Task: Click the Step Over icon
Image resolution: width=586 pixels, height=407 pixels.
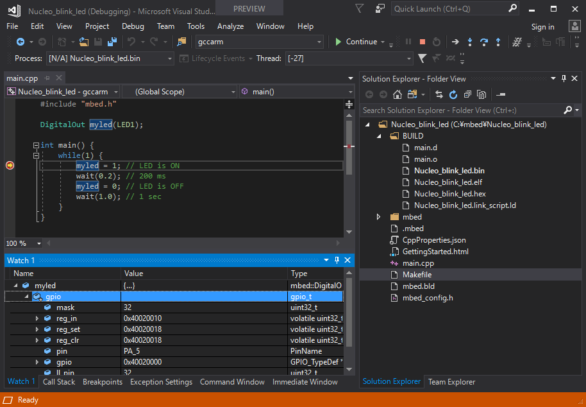Action: [x=484, y=42]
